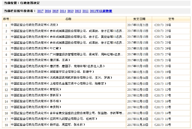Screen dimensions: 192x129
Task: Select document number (2017) 19号
Action: [162, 72]
